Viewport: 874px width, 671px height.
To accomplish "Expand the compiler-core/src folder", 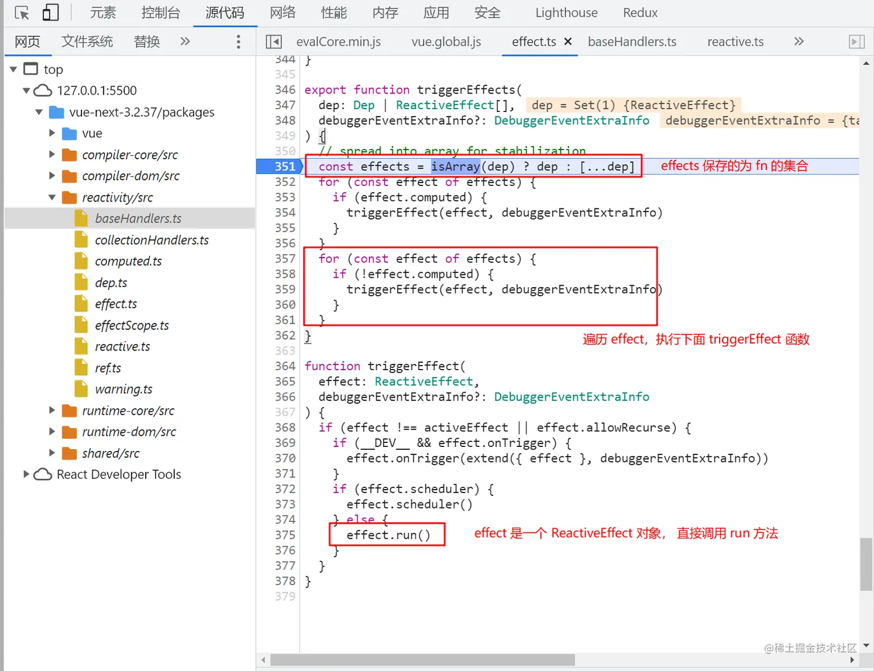I will [52, 155].
